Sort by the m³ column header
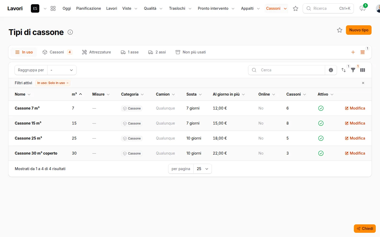 click(77, 94)
